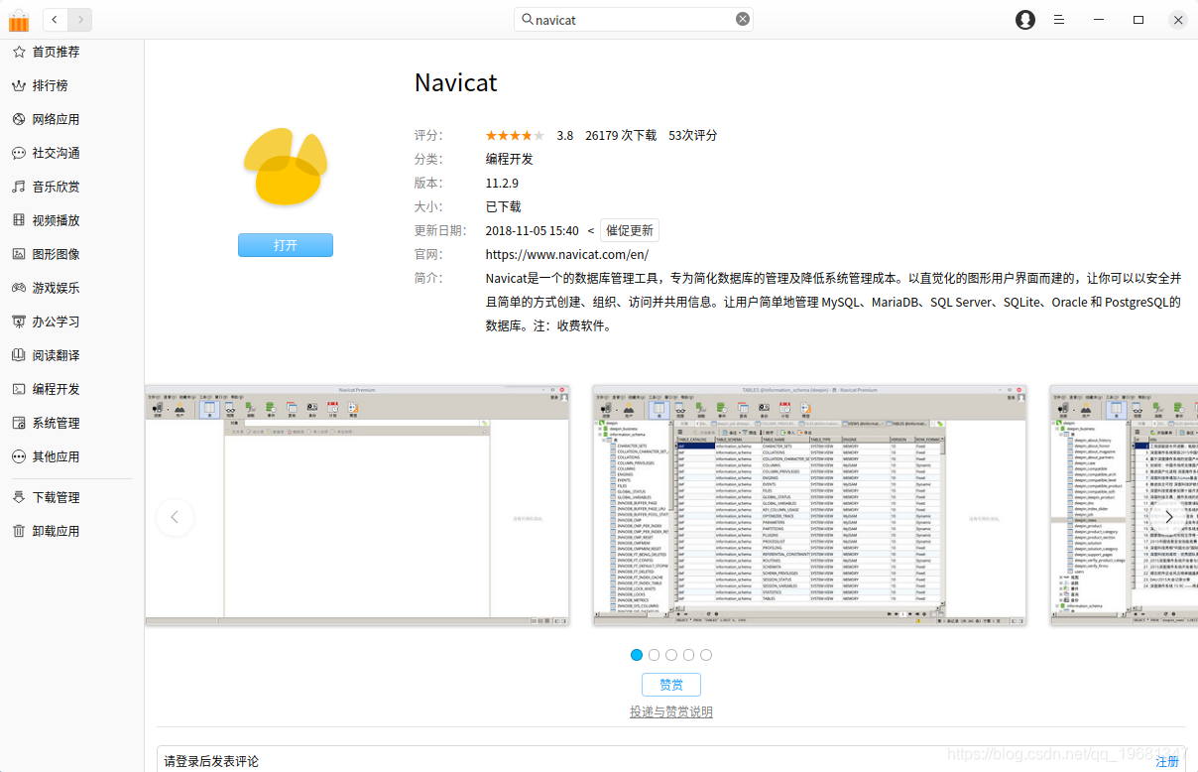1198x772 pixels.
Task: Click the ellipsis icon for 其他应用
Action: (x=18, y=456)
